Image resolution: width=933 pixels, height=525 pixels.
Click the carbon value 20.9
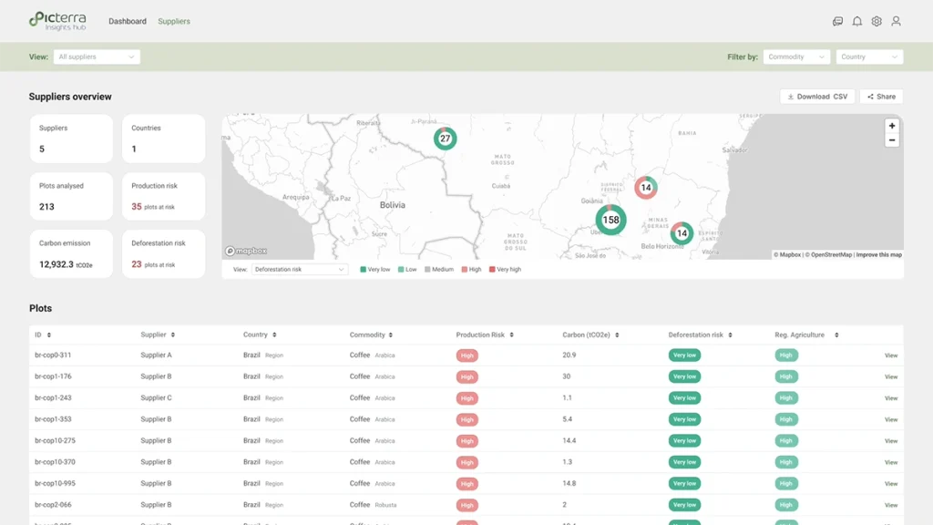coord(569,355)
